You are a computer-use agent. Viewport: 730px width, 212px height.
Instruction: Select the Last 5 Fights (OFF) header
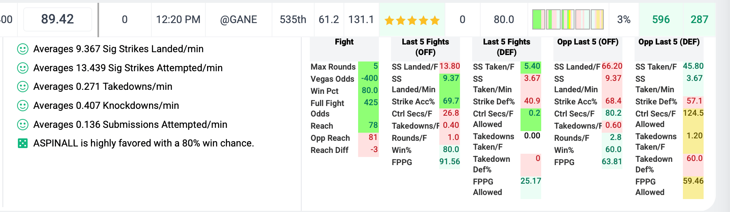(x=425, y=47)
